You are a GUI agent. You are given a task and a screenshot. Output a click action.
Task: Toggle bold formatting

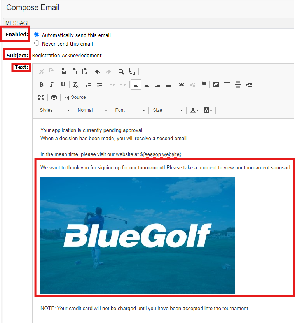coord(41,84)
